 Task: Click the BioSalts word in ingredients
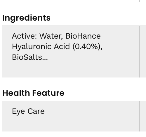(27, 57)
